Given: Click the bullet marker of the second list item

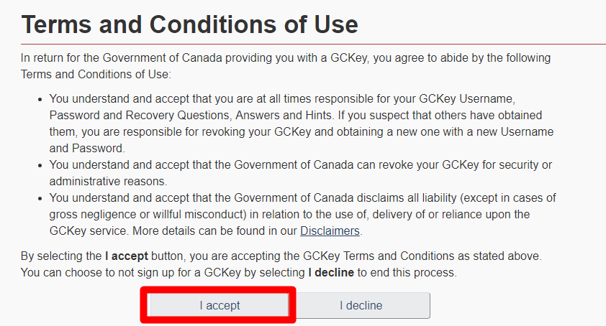Looking at the screenshot, I should click(x=40, y=165).
